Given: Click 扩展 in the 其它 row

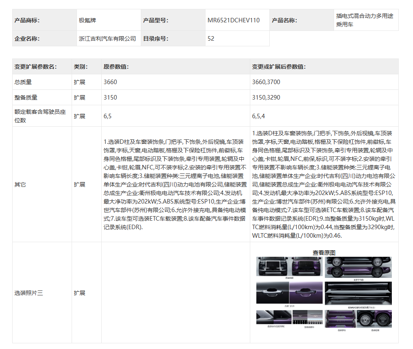Looking at the screenshot, I should coord(79,184).
